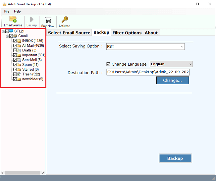Collapse the Gmail tree node
The image size is (216, 181).
(x=7, y=36)
